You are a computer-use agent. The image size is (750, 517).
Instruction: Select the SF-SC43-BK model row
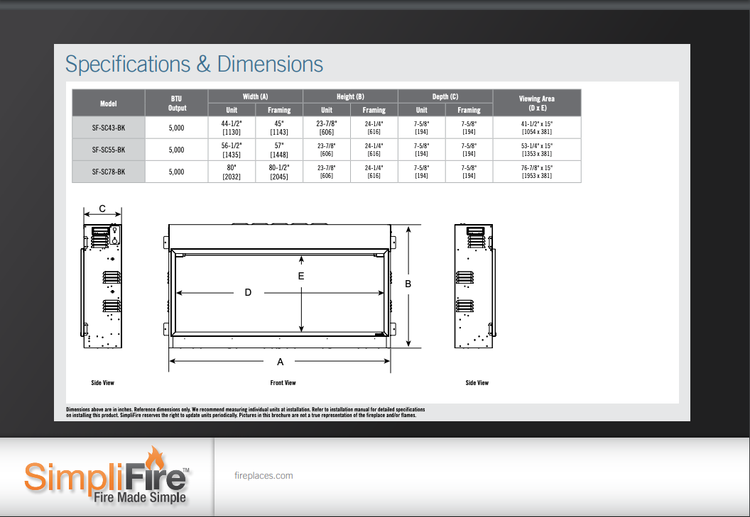click(x=108, y=128)
